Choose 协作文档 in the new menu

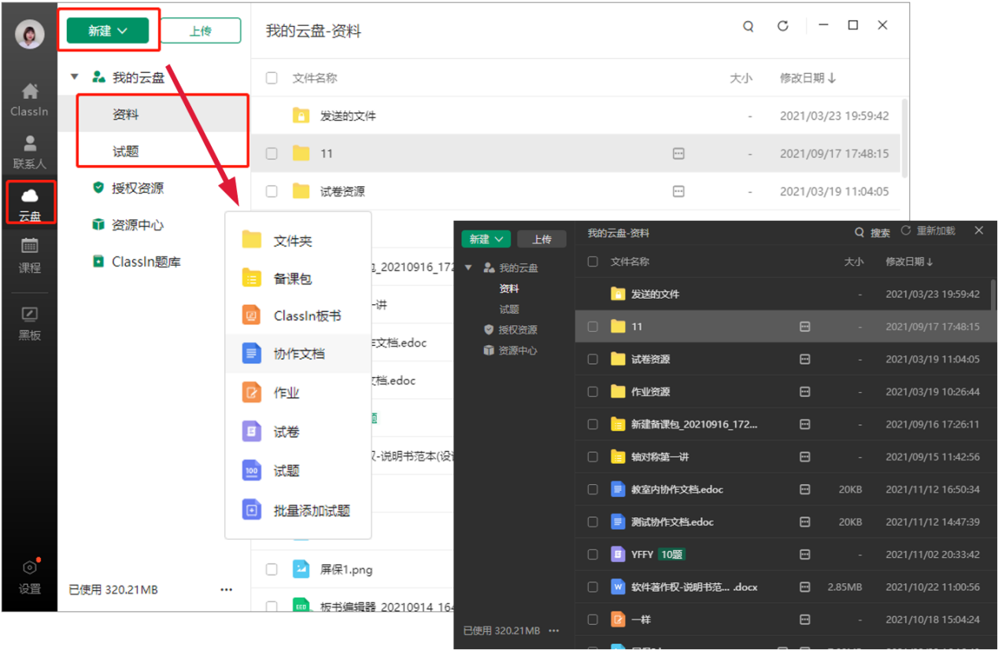[298, 354]
